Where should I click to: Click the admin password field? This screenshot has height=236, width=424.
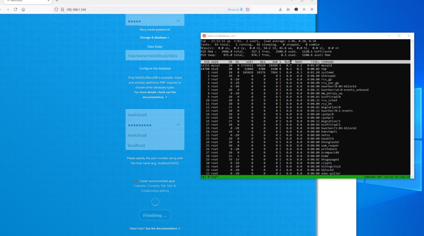tap(155, 21)
